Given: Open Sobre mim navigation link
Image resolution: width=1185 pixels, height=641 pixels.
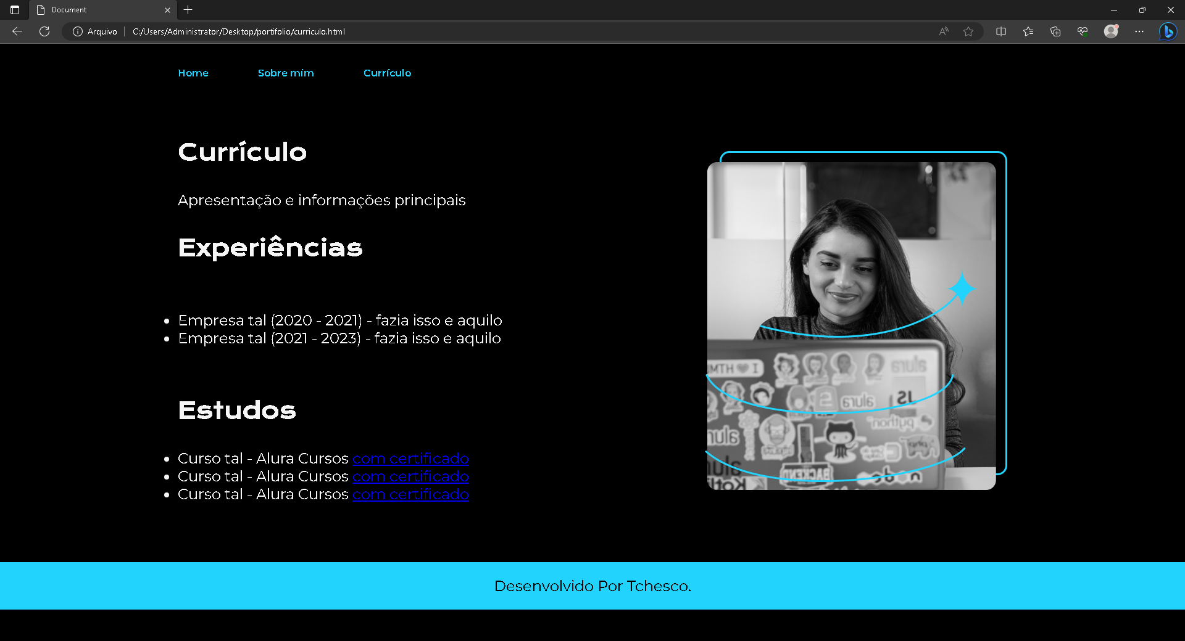Looking at the screenshot, I should (x=286, y=73).
